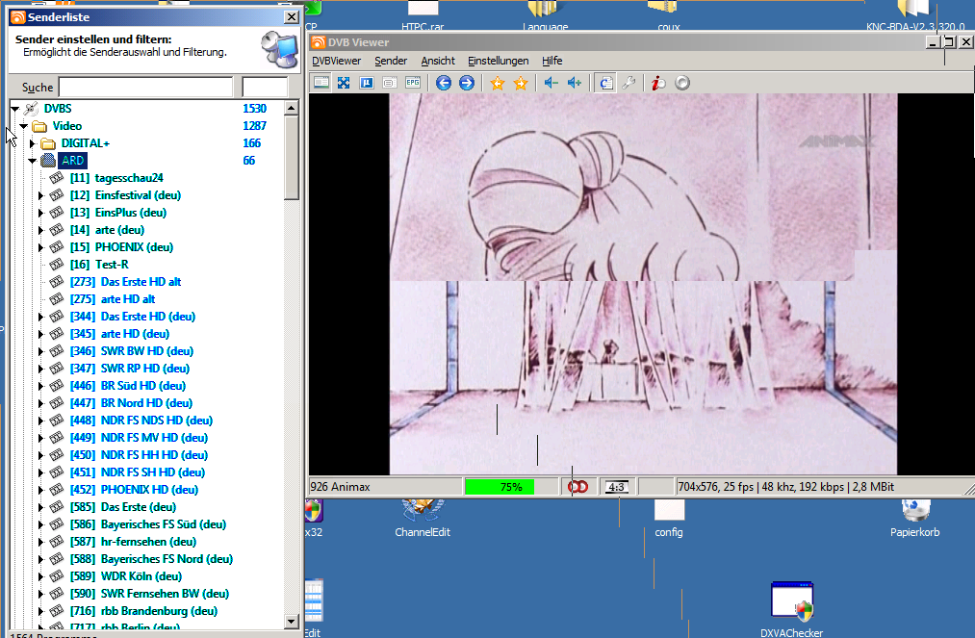Click the ARD group folder icon
975x638 pixels.
(48, 161)
